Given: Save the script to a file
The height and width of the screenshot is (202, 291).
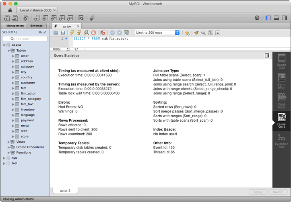Looking at the screenshot, I should [63, 33].
